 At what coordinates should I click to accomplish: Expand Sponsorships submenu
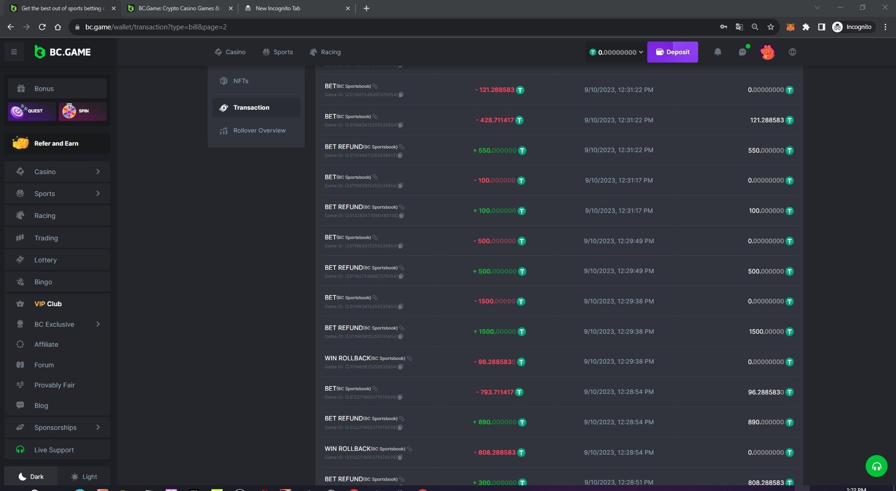pos(98,428)
